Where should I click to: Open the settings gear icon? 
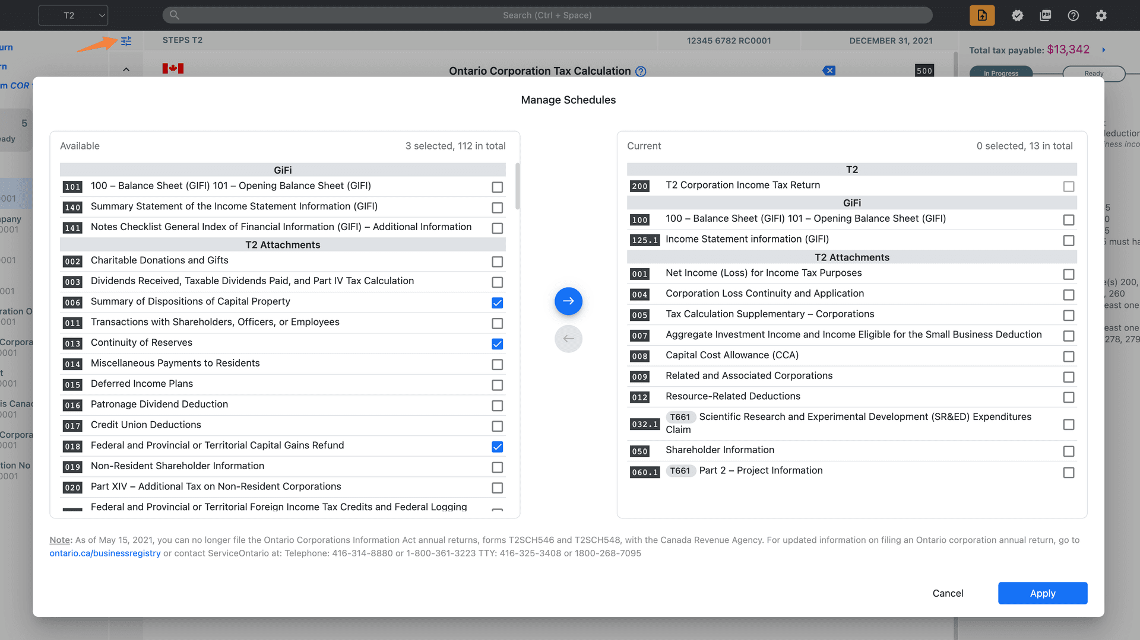(x=1101, y=15)
